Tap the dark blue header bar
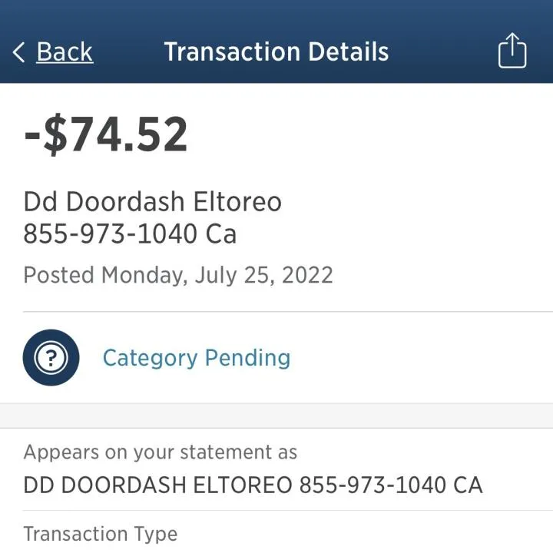Viewport: 553px width, 553px height. 276,41
